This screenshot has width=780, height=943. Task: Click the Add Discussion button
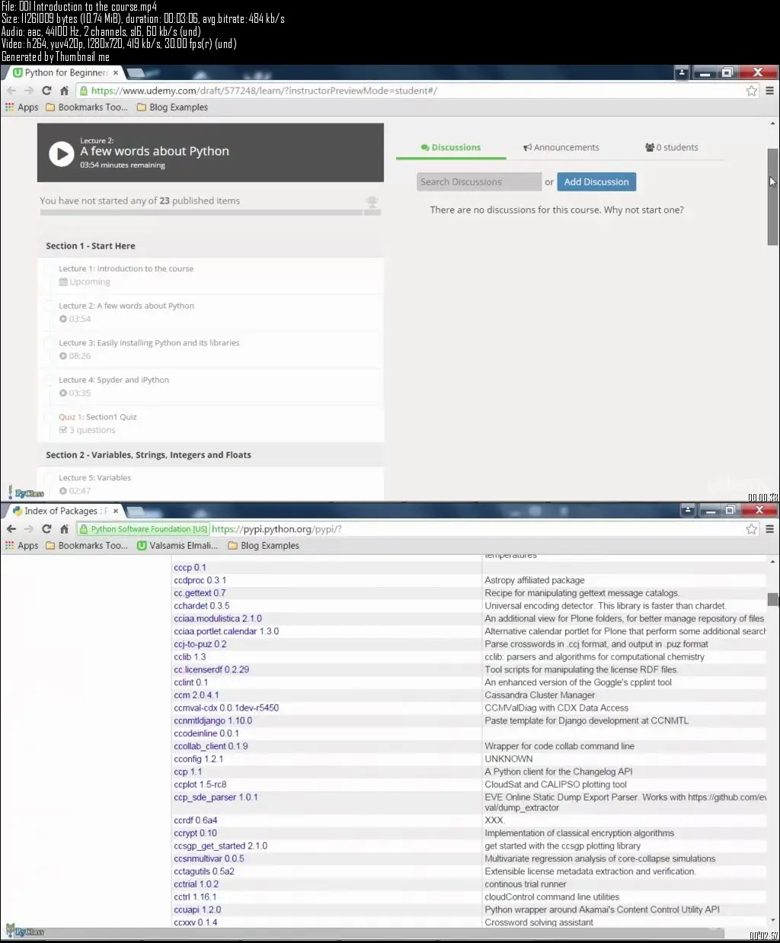coord(596,182)
